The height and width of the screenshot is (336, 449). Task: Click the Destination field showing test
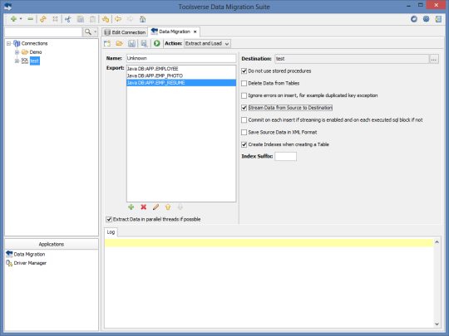pyautogui.click(x=352, y=59)
